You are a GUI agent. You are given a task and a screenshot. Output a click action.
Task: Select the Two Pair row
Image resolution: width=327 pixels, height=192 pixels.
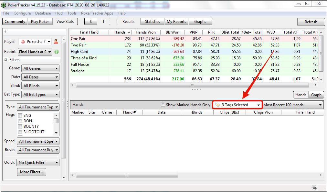[195, 45]
